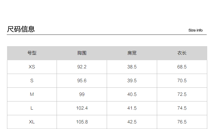214x129 pixels.
Task: Select the 肩宽 column header
Action: click(132, 53)
